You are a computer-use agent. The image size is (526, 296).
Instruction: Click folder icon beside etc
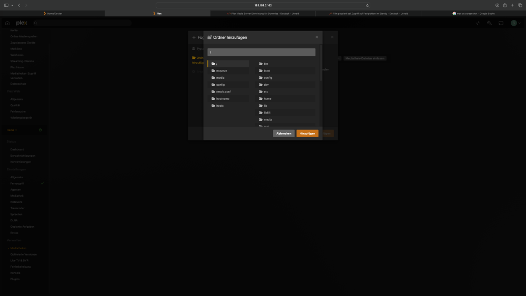coord(261,91)
